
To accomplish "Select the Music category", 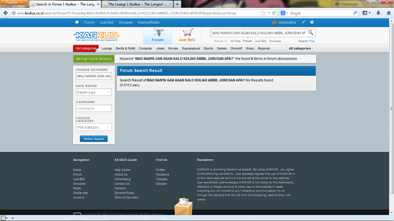I will pyautogui.click(x=250, y=48).
